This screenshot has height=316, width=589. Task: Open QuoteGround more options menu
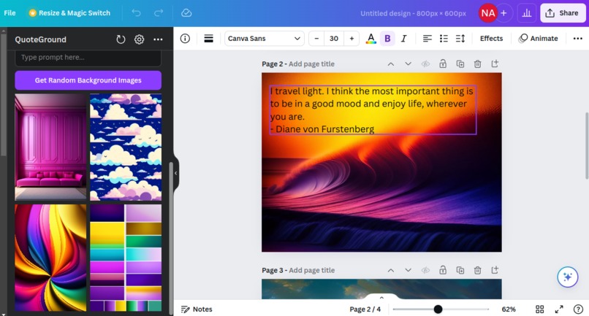tap(158, 39)
